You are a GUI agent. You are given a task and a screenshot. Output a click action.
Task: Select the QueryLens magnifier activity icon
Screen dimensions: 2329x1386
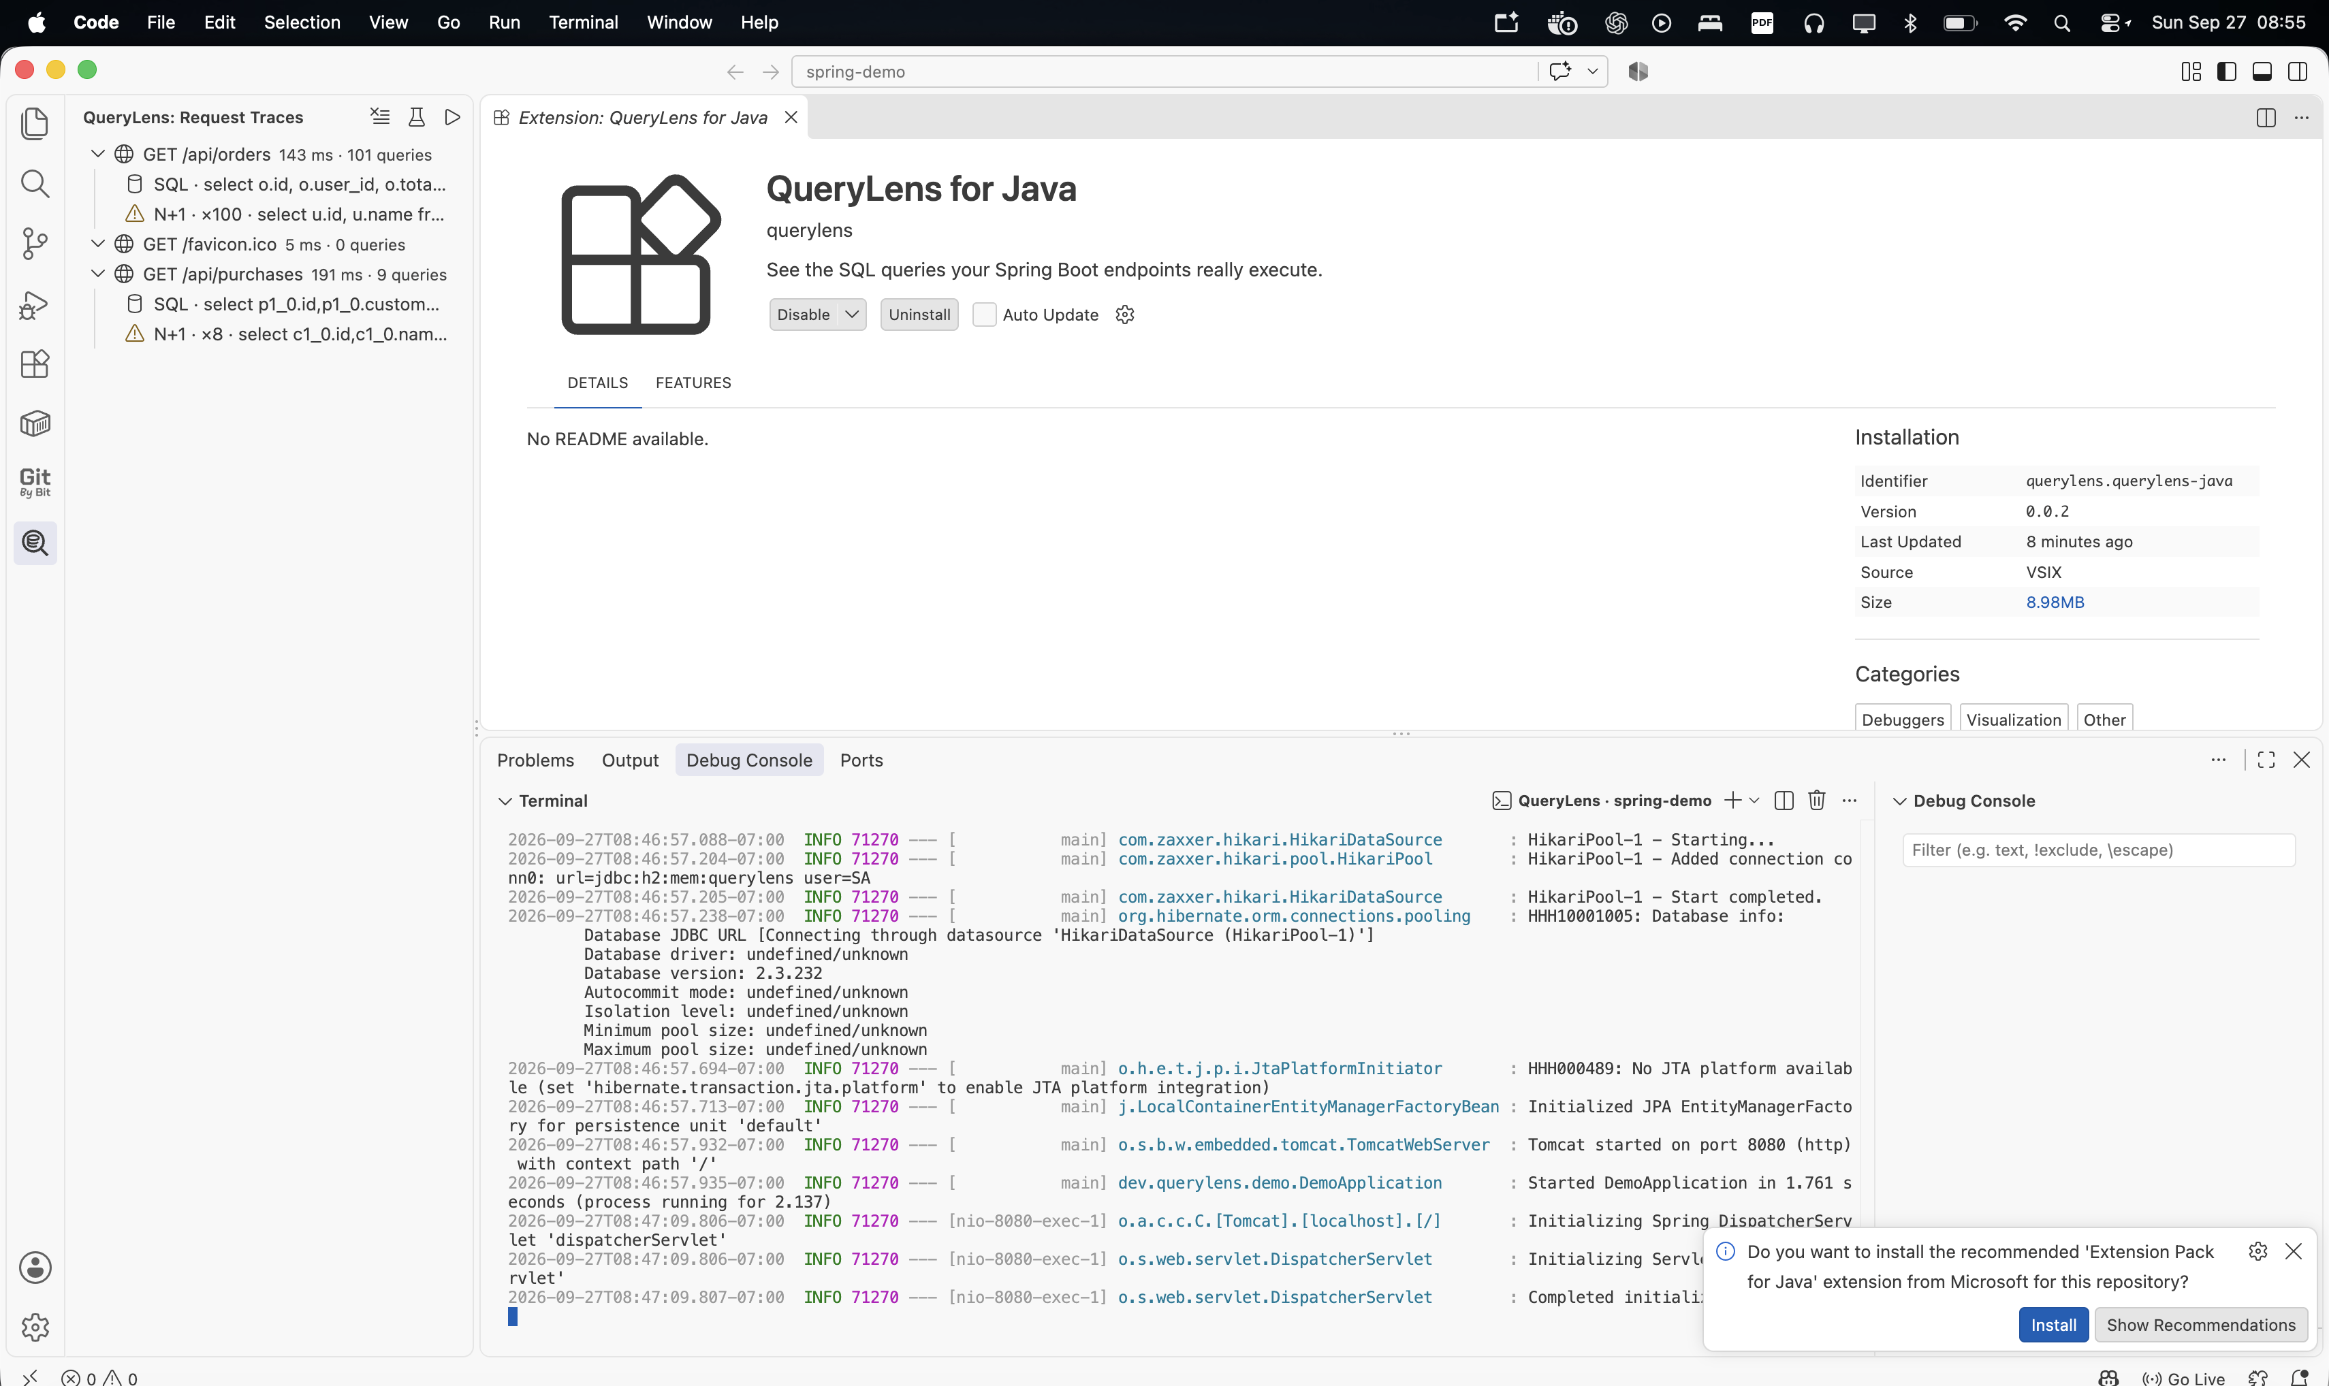coord(35,543)
